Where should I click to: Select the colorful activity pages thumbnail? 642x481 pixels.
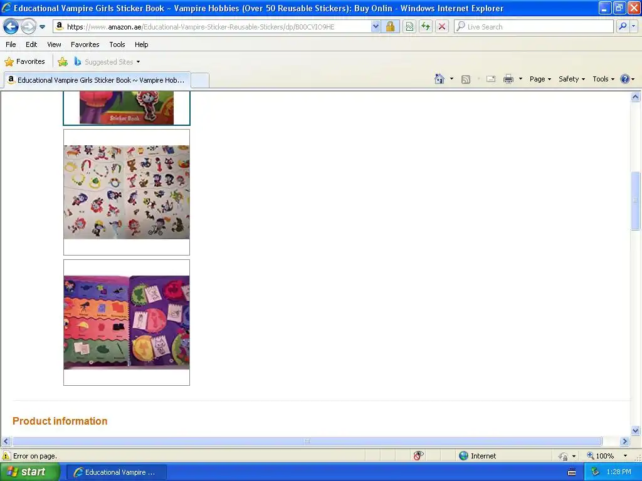click(x=127, y=323)
